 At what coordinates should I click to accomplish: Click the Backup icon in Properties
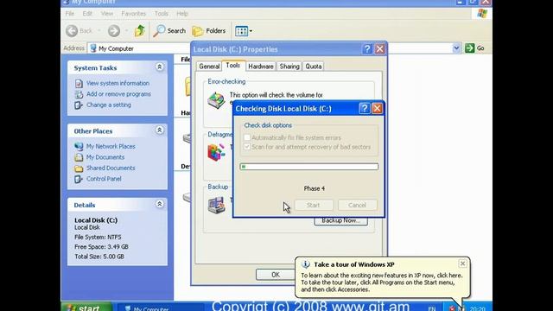tap(216, 206)
